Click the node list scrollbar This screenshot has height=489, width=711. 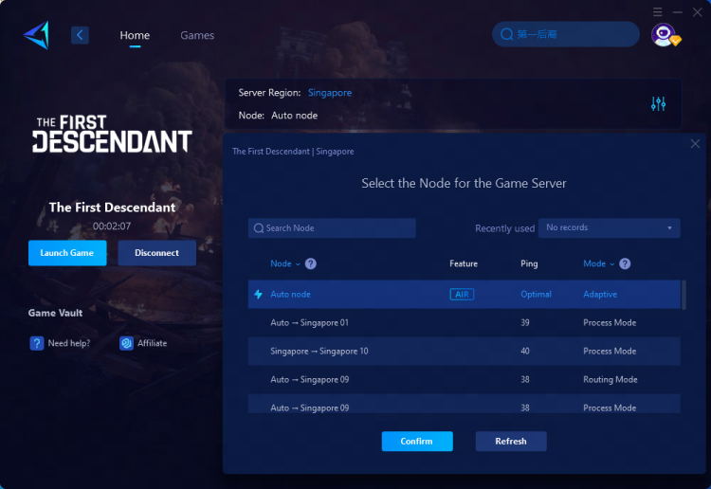pos(684,295)
